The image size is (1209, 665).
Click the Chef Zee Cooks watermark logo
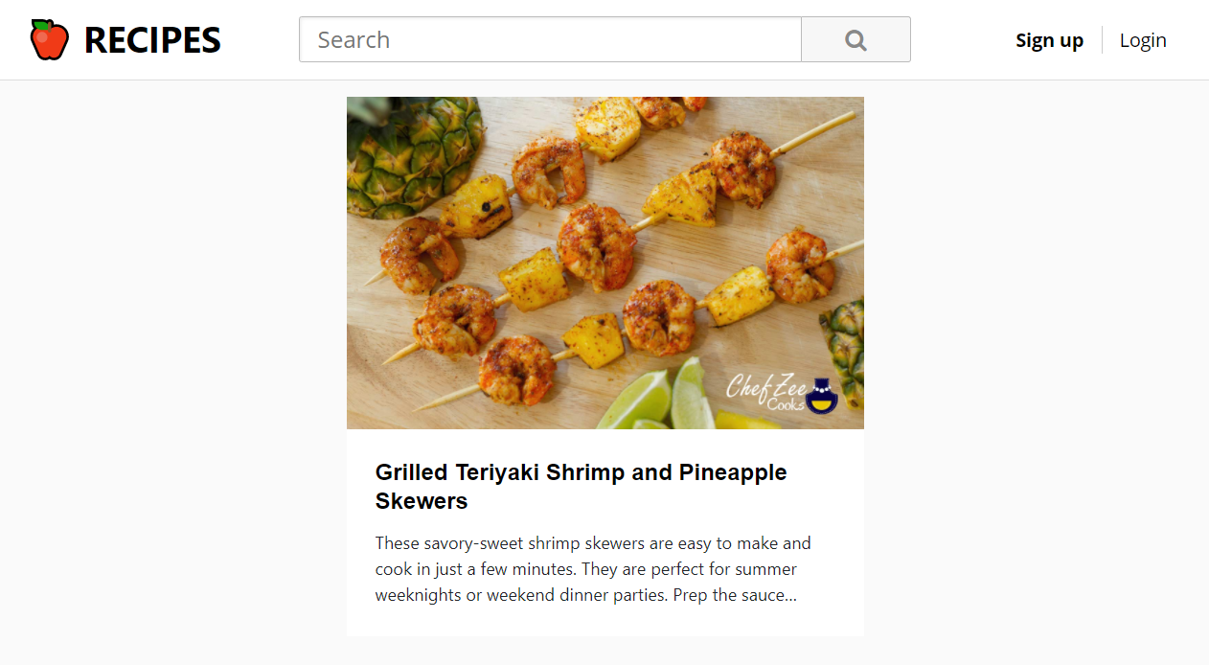[782, 393]
